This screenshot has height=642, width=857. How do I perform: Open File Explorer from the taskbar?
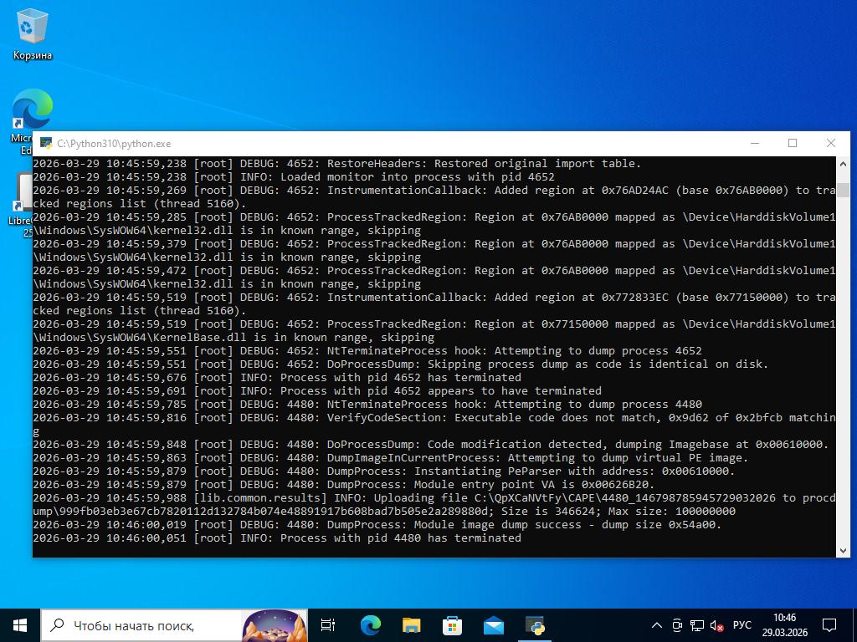click(411, 624)
